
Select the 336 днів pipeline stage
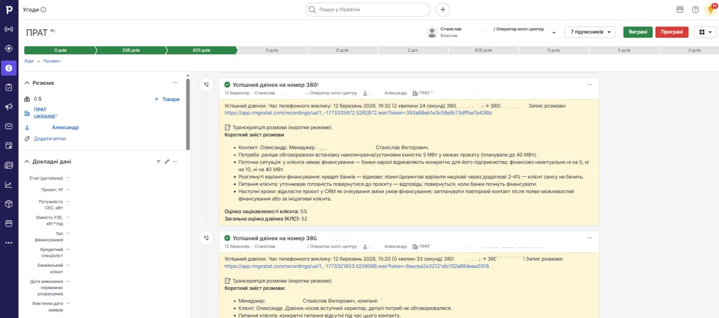tap(131, 50)
